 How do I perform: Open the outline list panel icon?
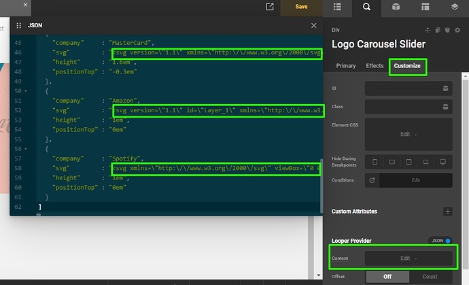coord(338,7)
